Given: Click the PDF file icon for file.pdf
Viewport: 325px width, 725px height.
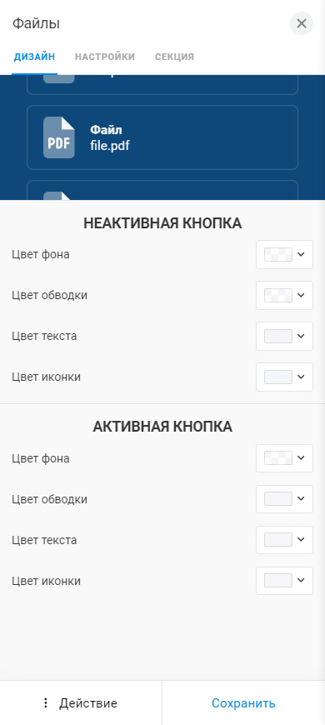Looking at the screenshot, I should (58, 137).
